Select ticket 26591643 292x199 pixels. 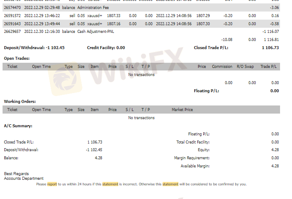[12, 24]
